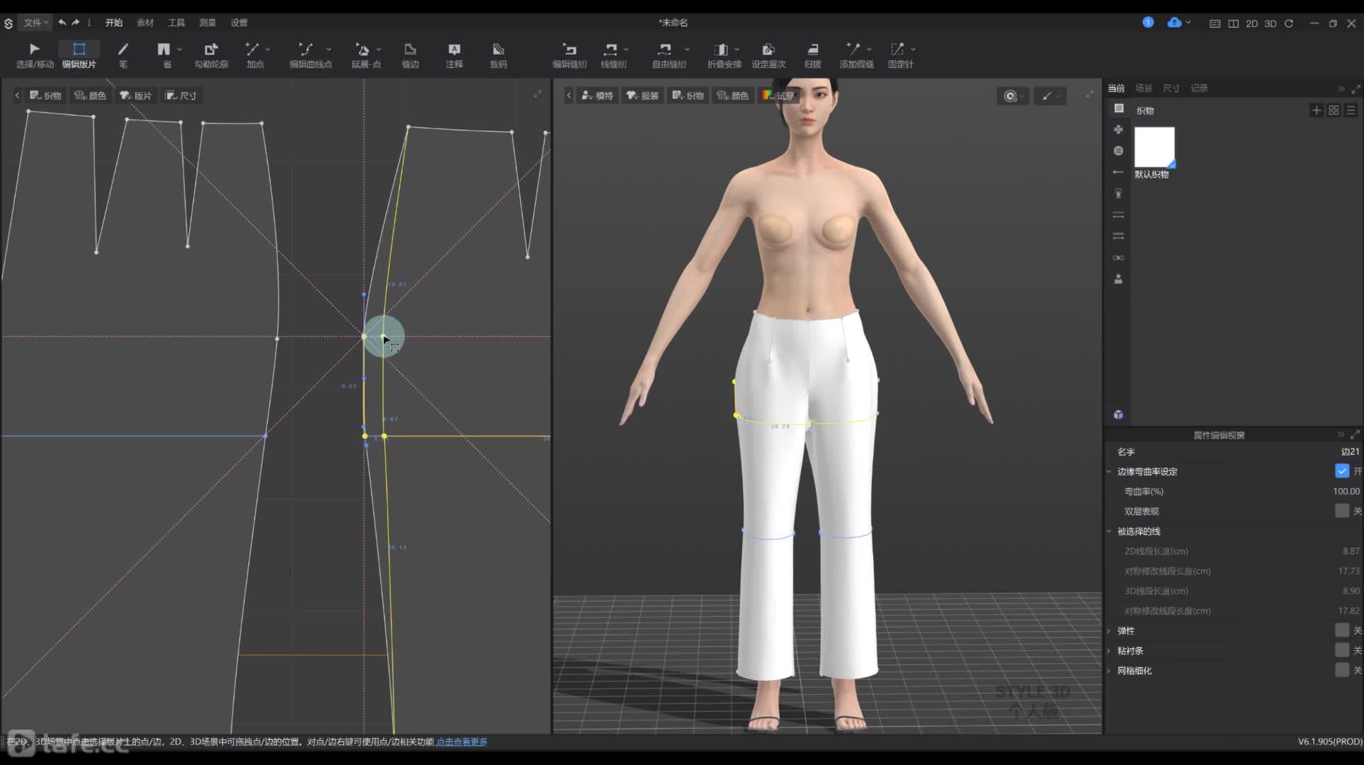The height and width of the screenshot is (765, 1364).
Task: Select the 加点 add point tool
Action: point(253,55)
